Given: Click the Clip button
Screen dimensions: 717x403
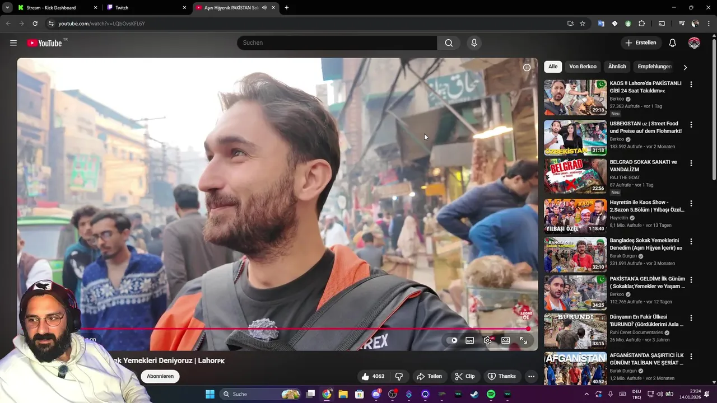Looking at the screenshot, I should point(464,376).
